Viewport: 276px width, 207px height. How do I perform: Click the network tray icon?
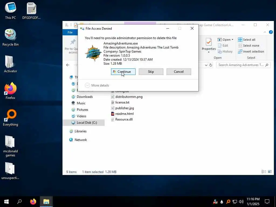[235, 202]
